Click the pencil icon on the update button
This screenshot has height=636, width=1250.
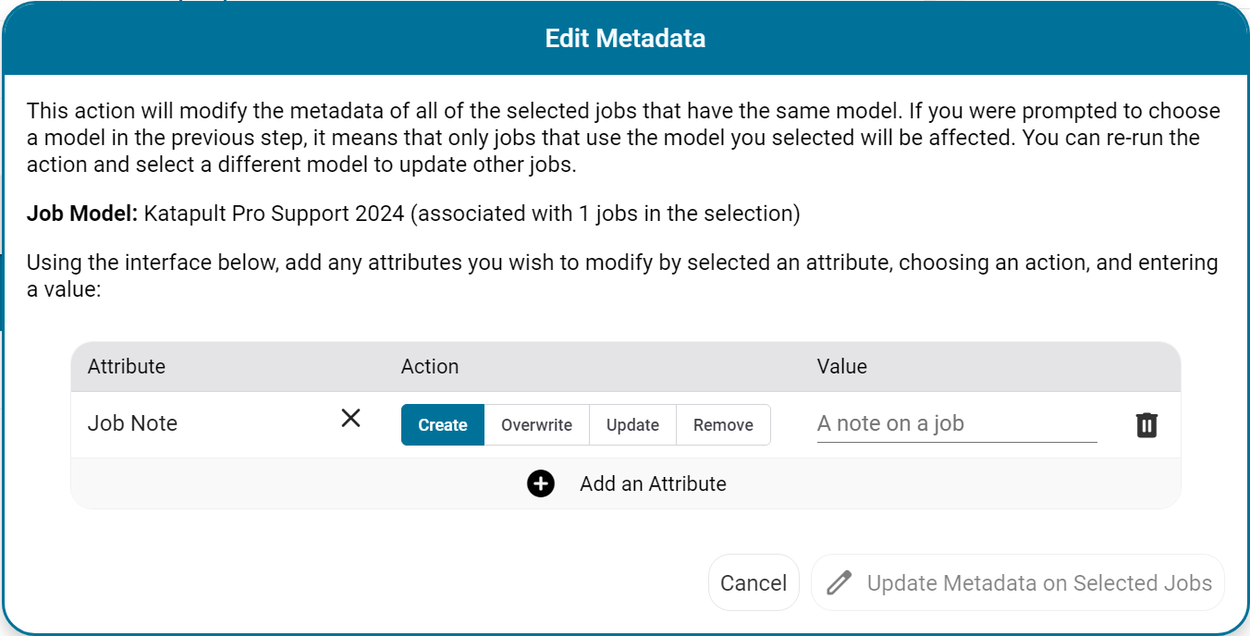click(x=839, y=583)
